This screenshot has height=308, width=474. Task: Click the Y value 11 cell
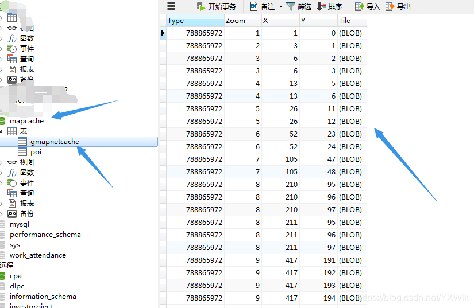[319, 108]
